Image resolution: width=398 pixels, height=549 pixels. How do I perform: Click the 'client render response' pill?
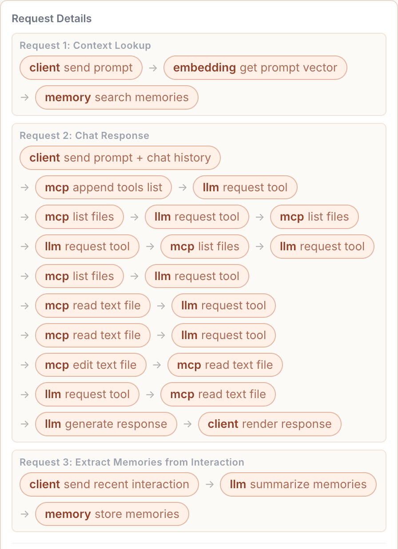click(x=270, y=424)
